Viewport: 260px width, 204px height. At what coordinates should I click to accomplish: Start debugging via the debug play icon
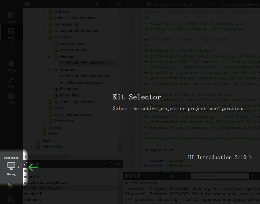coord(11,199)
